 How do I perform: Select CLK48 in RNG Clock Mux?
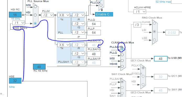[x=155, y=23]
